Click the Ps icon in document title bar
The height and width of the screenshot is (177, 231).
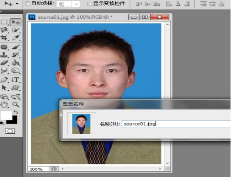[x=32, y=17]
